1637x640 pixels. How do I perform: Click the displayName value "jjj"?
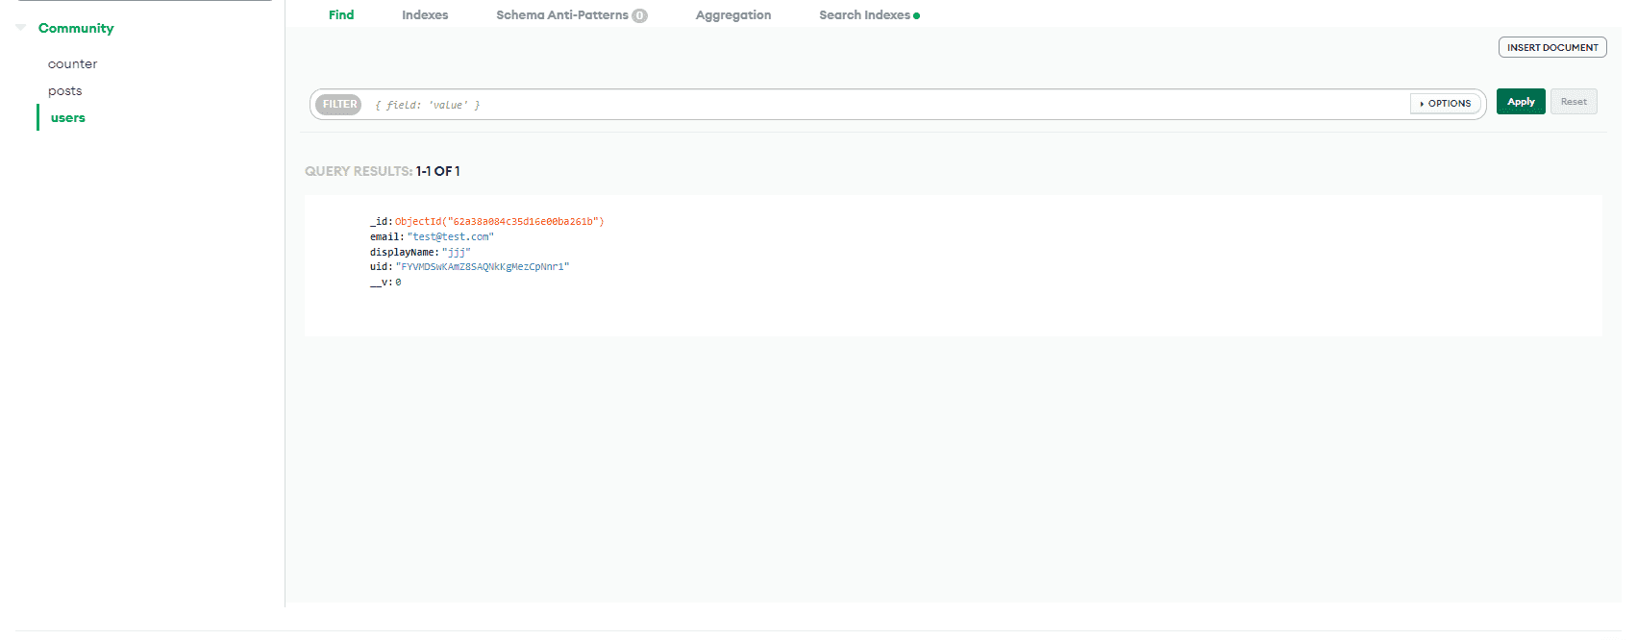[x=457, y=253]
